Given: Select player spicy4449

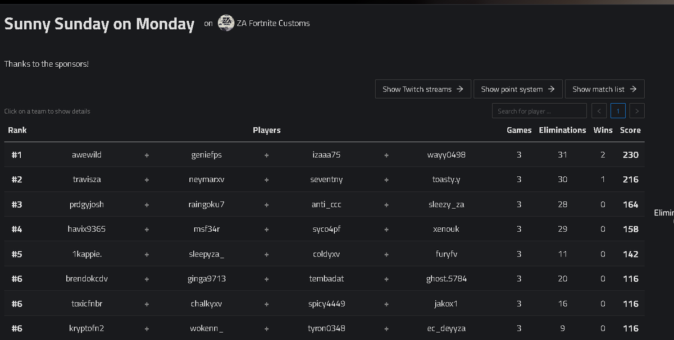Looking at the screenshot, I should point(326,304).
